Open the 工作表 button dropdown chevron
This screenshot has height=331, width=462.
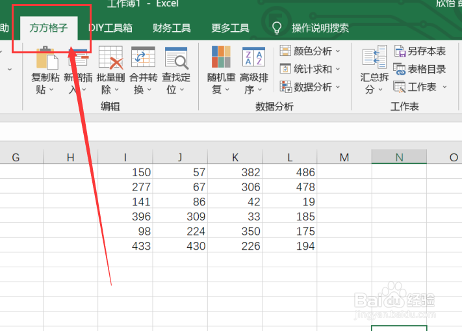tap(444, 87)
